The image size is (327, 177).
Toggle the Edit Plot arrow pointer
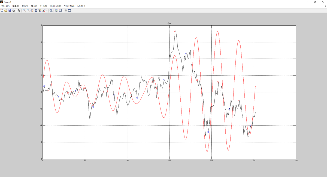click(x=19, y=10)
